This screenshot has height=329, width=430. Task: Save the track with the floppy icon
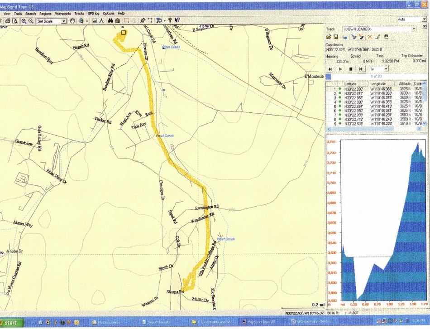[x=336, y=37]
